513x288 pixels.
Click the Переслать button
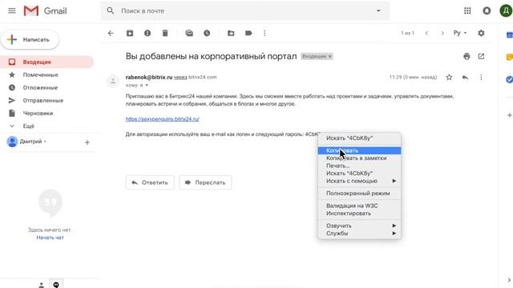pos(205,182)
